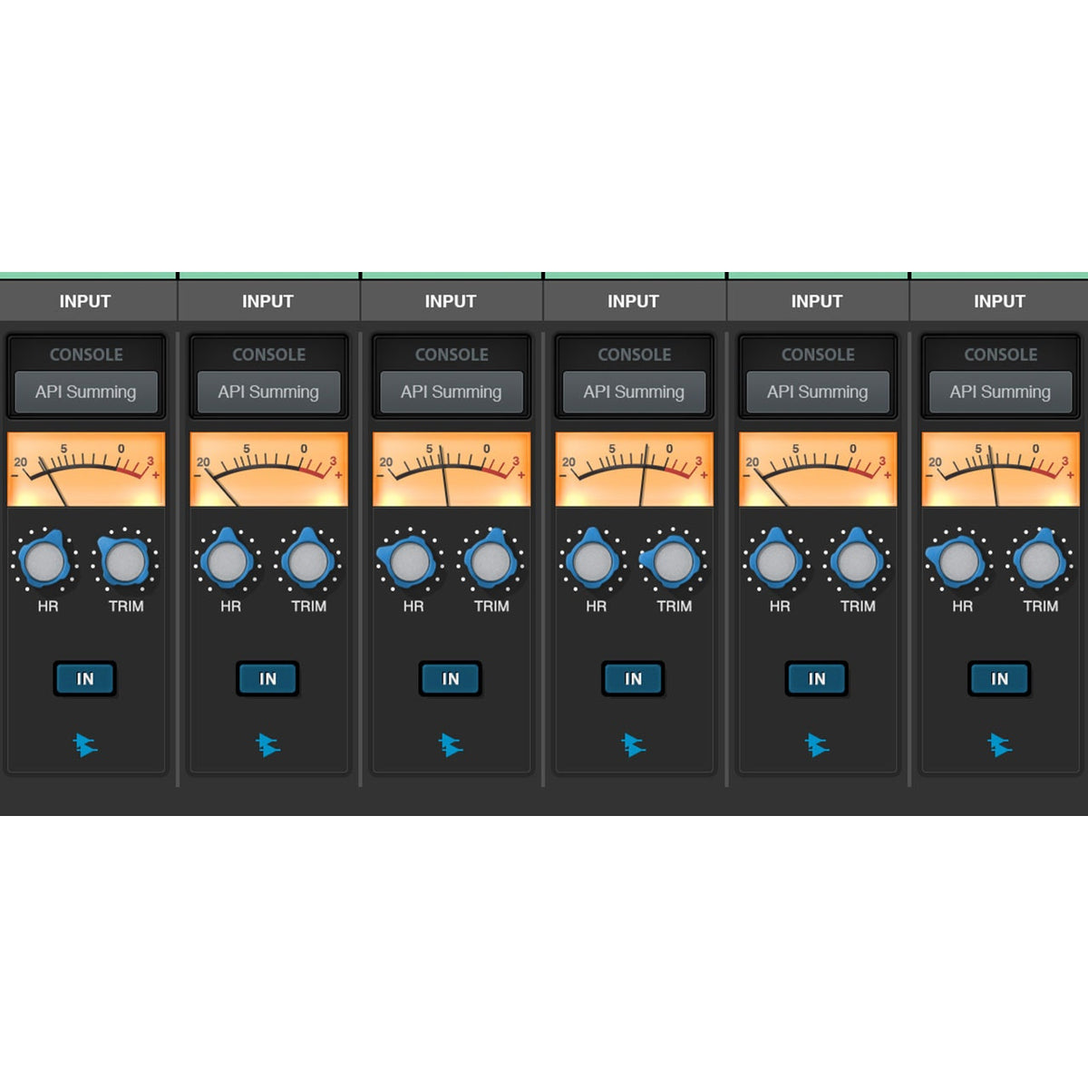
Task: Select the sixth strip's INPUT header
Action: tap(999, 301)
